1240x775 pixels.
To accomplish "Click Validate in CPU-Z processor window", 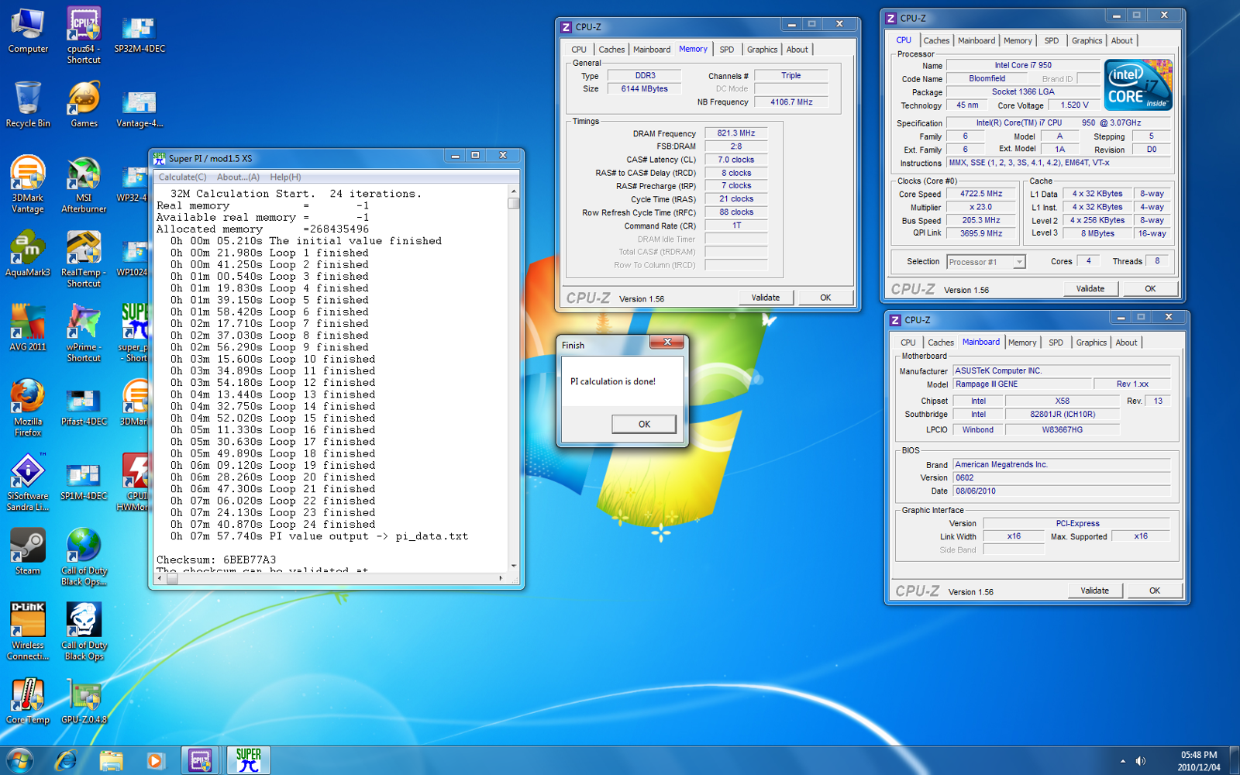I will (1090, 289).
